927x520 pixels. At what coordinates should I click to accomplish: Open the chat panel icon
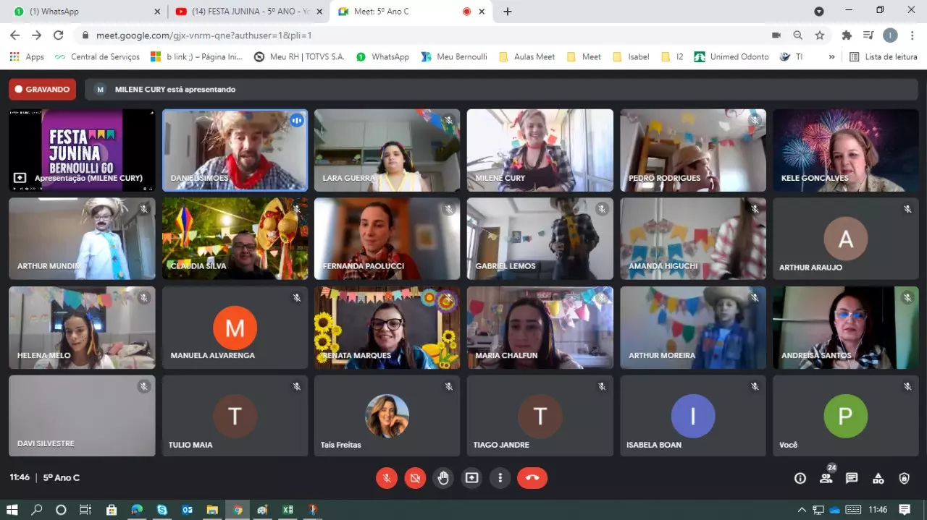(852, 478)
